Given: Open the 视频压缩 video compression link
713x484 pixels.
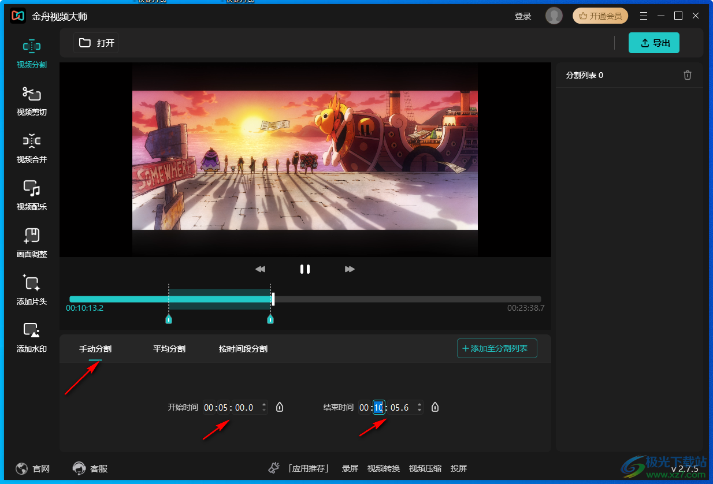Looking at the screenshot, I should (x=425, y=468).
